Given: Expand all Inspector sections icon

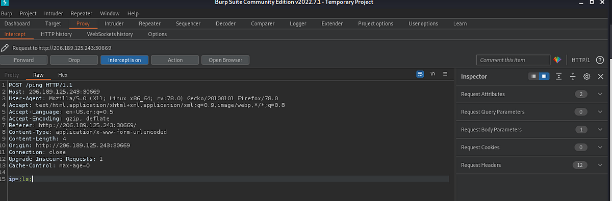Looking at the screenshot, I should tap(559, 76).
